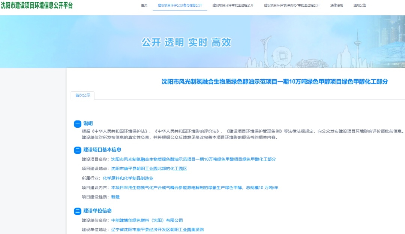The width and height of the screenshot is (405, 234).
Task: Switch to the 首次公示 tab
Action: coord(82,95)
